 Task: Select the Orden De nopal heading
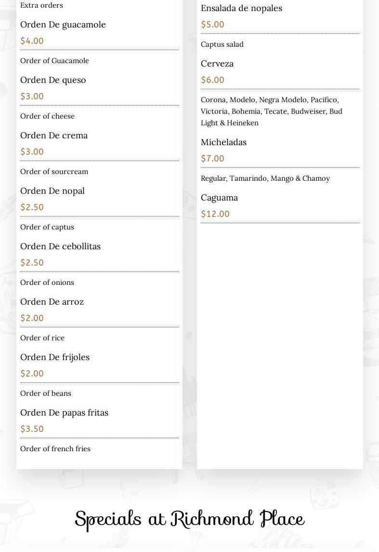52,191
